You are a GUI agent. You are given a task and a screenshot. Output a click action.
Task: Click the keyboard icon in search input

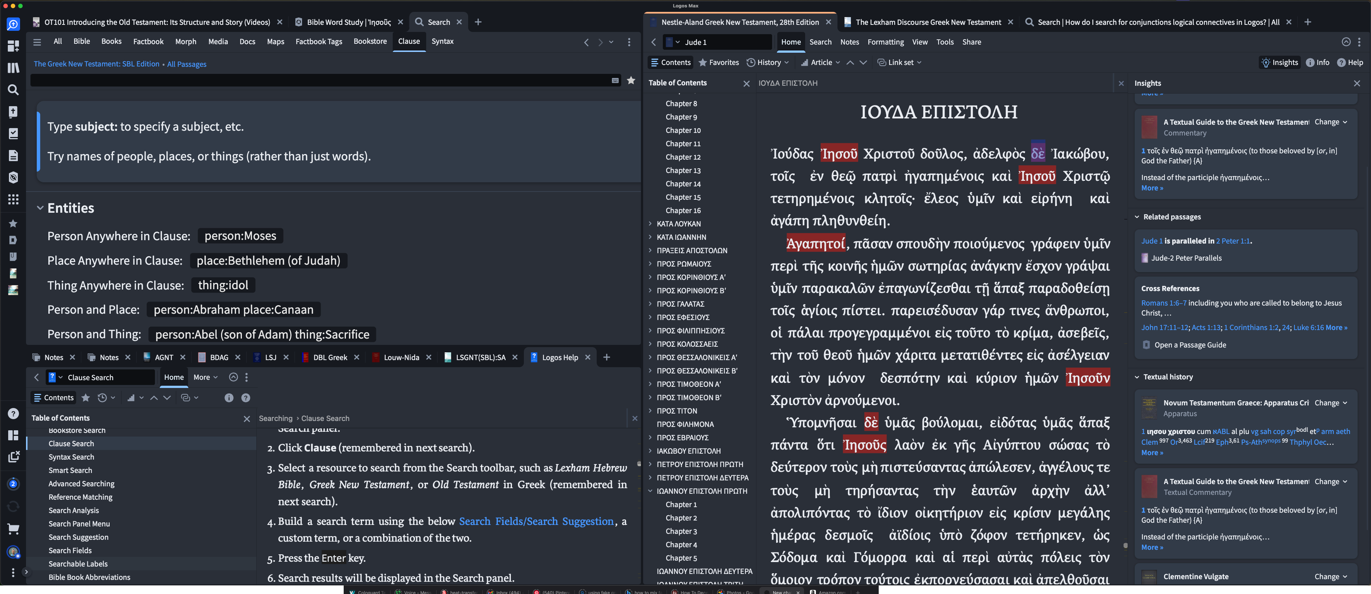click(615, 80)
